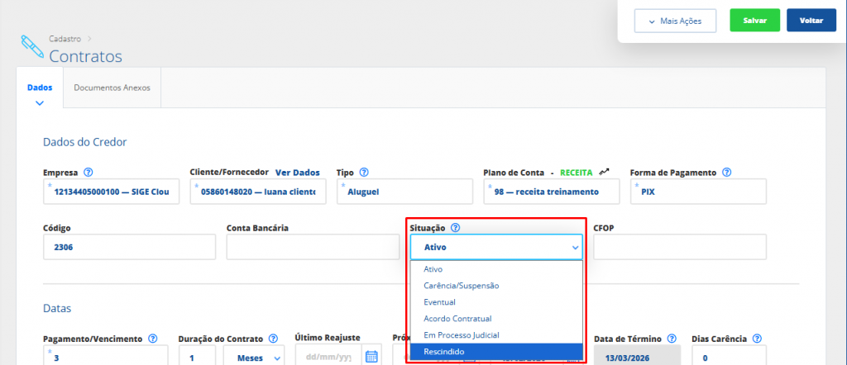This screenshot has height=365, width=847.
Task: Collapse the Situação dropdown showing Ativo
Action: click(496, 247)
